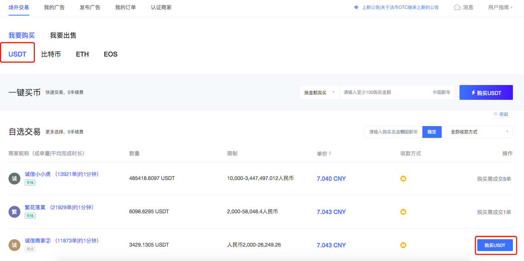The image size is (524, 261).
Task: Click payment method icon for 繁花落寞
Action: (403, 212)
